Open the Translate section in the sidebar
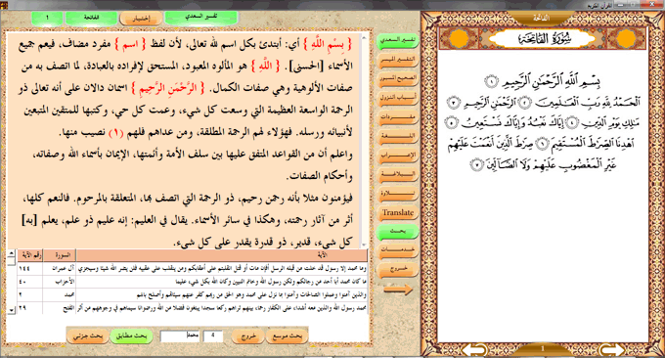 pyautogui.click(x=397, y=212)
